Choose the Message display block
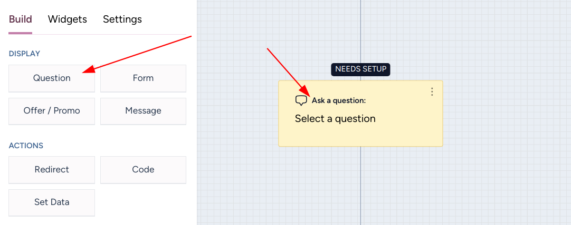 tap(143, 111)
